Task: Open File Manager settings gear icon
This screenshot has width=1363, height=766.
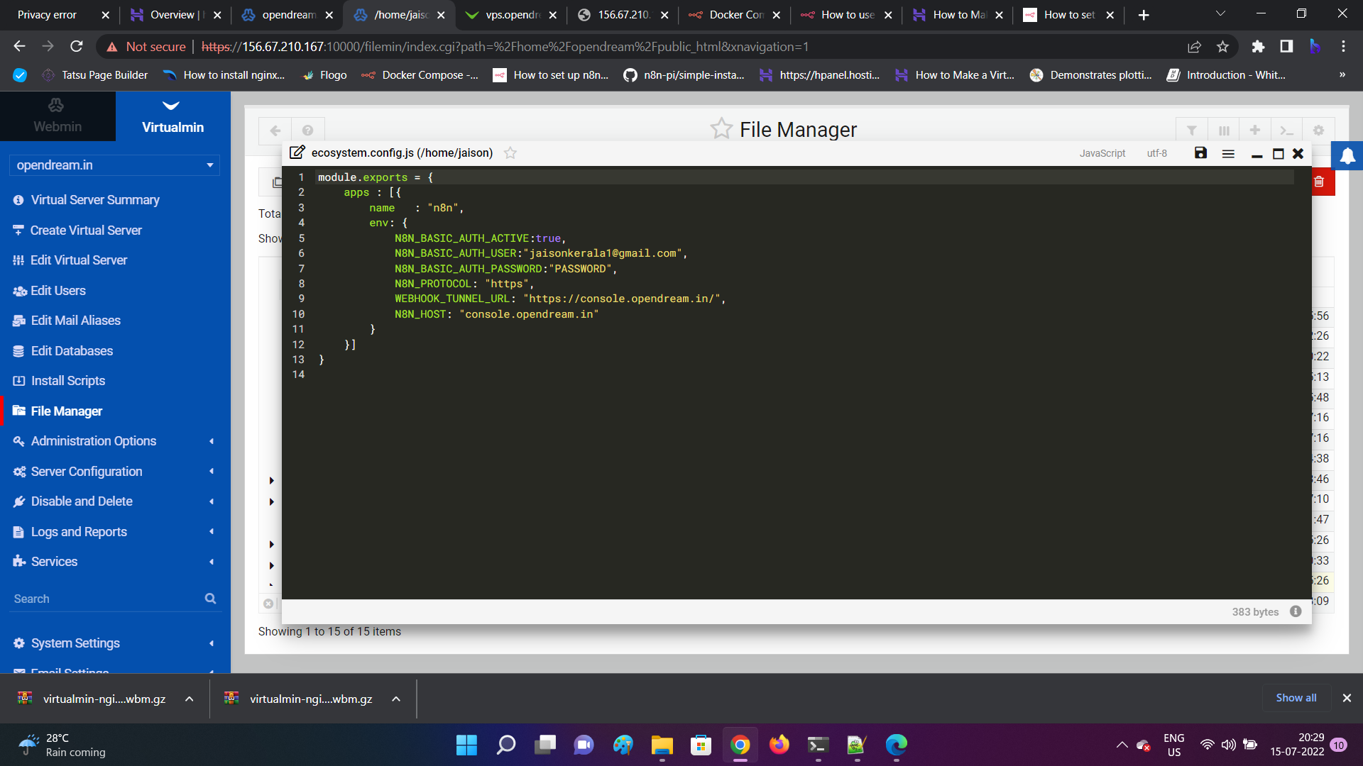Action: (1318, 131)
